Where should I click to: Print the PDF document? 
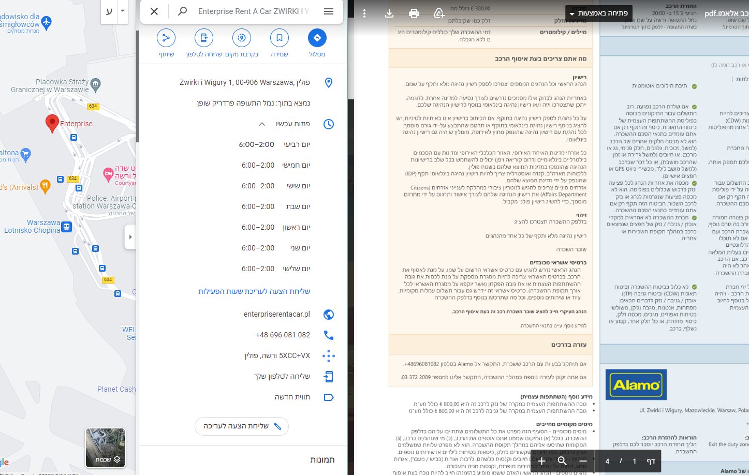pos(414,13)
